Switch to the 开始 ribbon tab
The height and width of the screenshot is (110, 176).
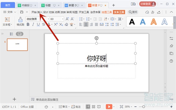pyautogui.click(x=34, y=12)
